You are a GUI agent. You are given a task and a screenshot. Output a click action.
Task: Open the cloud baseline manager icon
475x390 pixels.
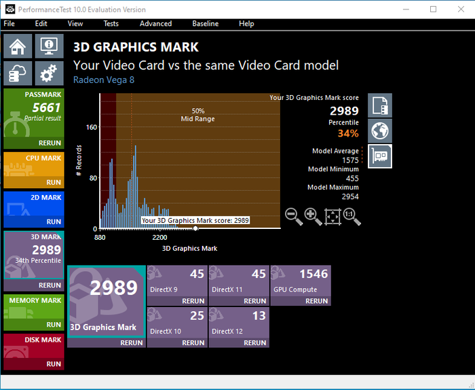(x=18, y=73)
